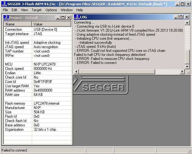Image resolution: width=192 pixels, height=154 pixels.
Task: Select the 504 KB size value
Action: click(39, 112)
